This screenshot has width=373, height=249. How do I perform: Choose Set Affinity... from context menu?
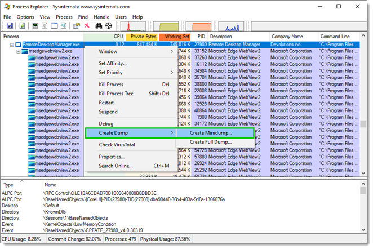(x=131, y=63)
